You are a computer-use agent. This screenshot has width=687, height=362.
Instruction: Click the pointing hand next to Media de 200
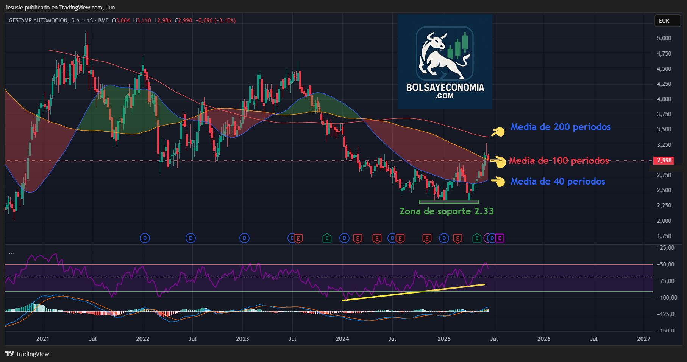(498, 132)
